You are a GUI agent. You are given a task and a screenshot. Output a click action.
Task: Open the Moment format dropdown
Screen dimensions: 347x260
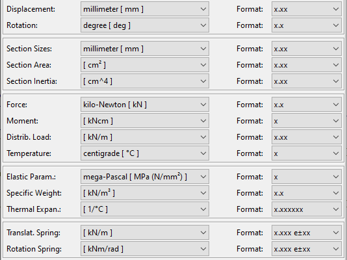[x=307, y=121]
